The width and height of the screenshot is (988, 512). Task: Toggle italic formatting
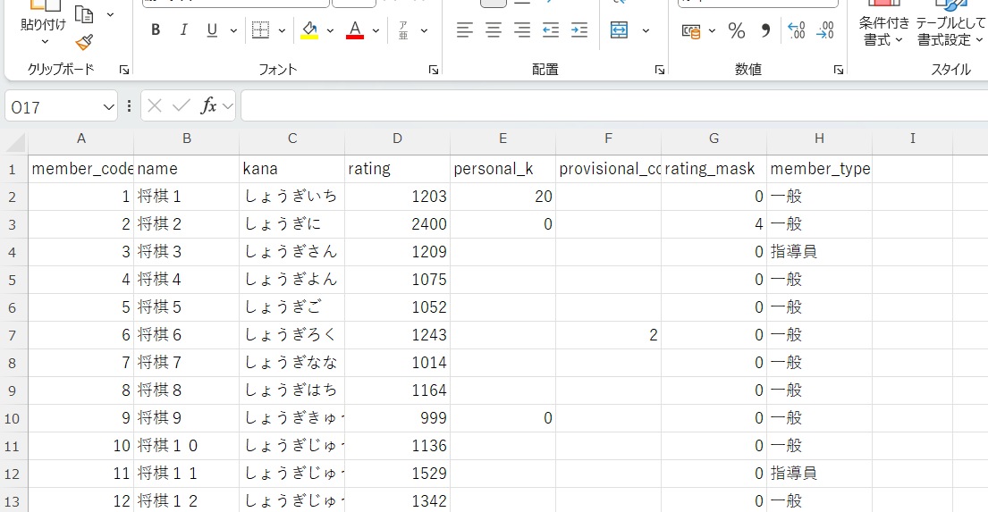click(184, 30)
